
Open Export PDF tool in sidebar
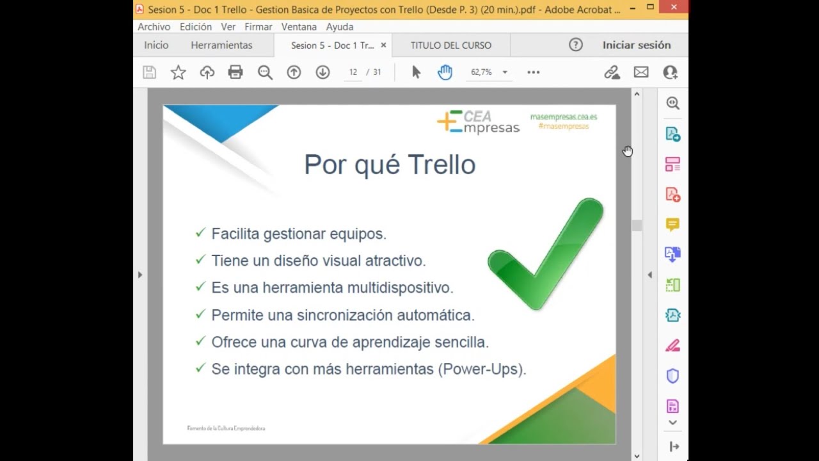(672, 134)
